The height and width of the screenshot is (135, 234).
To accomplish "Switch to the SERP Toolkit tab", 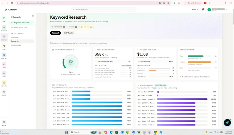I will (68, 33).
